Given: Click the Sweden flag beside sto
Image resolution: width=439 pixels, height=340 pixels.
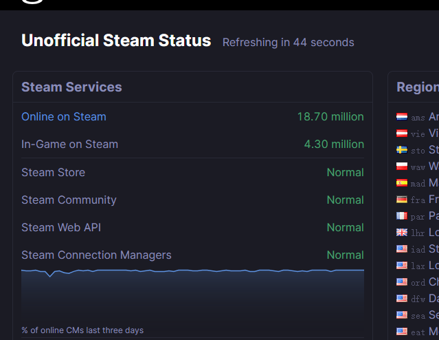Looking at the screenshot, I should click(402, 150).
